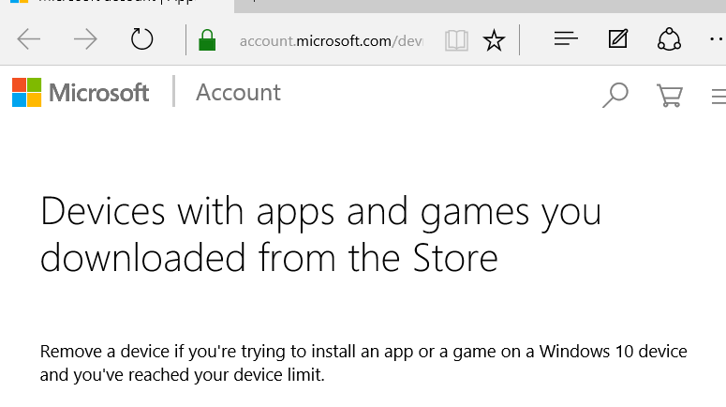Open the shopping cart icon
Image resolution: width=726 pixels, height=407 pixels.
point(670,95)
